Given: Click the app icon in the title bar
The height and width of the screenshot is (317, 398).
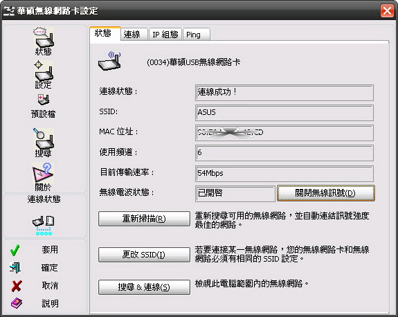Looking at the screenshot, I should point(9,11).
